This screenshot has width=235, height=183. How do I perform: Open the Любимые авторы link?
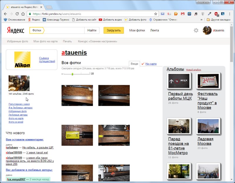tap(18, 115)
